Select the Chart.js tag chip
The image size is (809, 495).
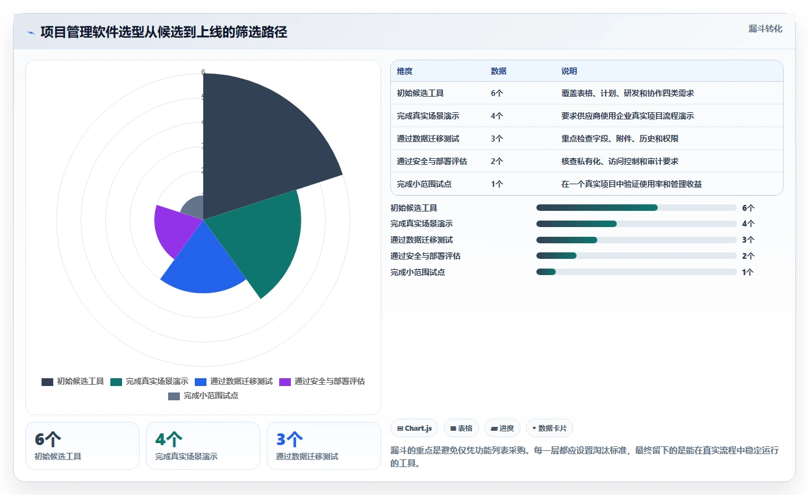414,428
